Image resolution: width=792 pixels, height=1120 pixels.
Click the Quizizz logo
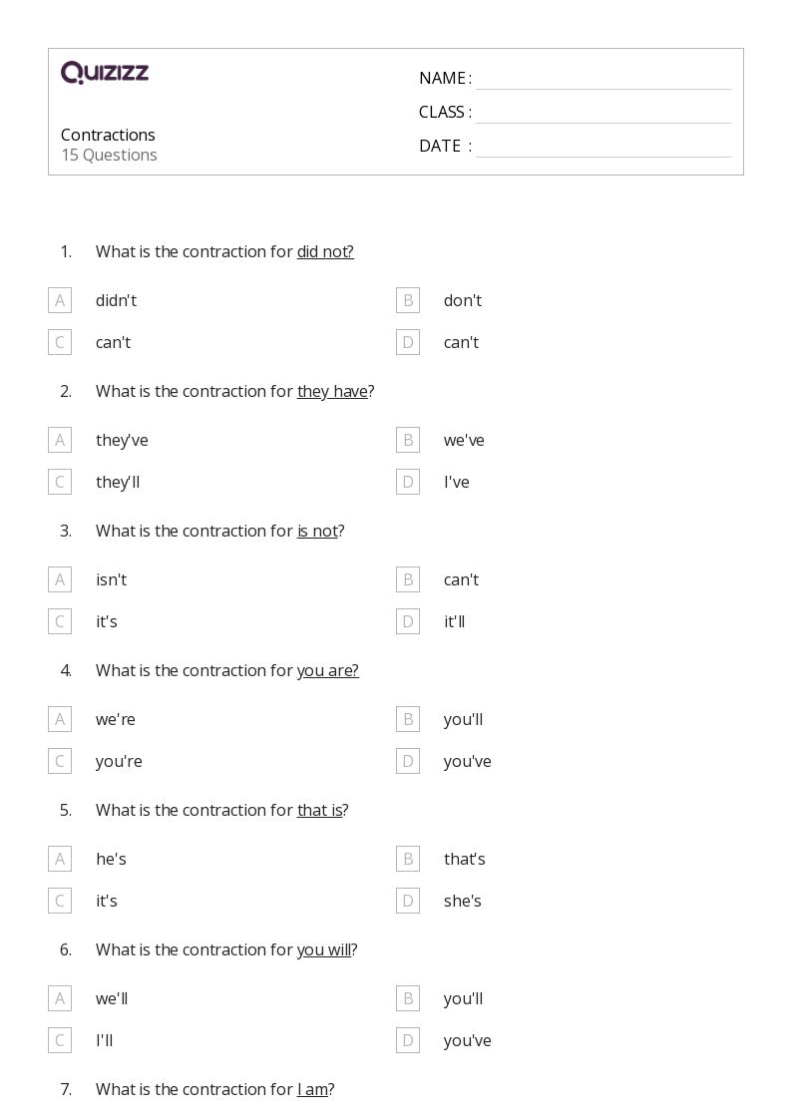(105, 72)
